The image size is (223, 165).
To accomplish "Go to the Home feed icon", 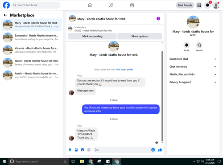I will [x=90, y=5].
